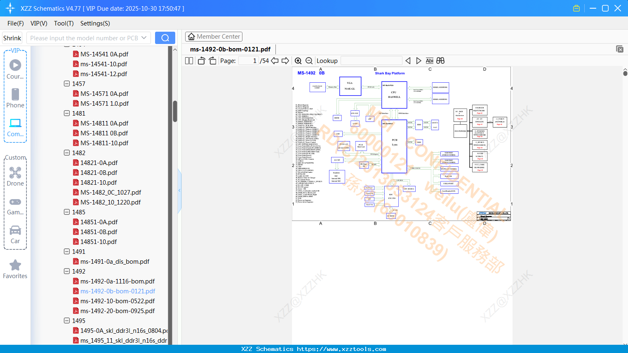Viewport: 628px width, 353px height.
Task: Collapse the 1482 folder
Action: [x=67, y=153]
